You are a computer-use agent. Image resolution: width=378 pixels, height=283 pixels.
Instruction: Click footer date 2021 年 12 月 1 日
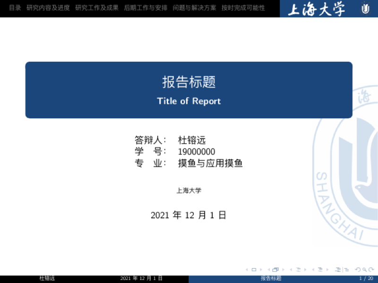(x=141, y=278)
